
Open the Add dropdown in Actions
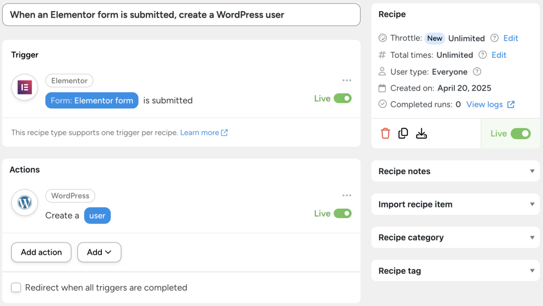coord(99,252)
